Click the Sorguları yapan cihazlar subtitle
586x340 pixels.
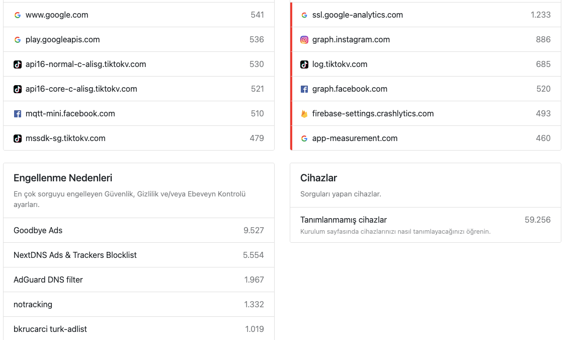pyautogui.click(x=341, y=194)
